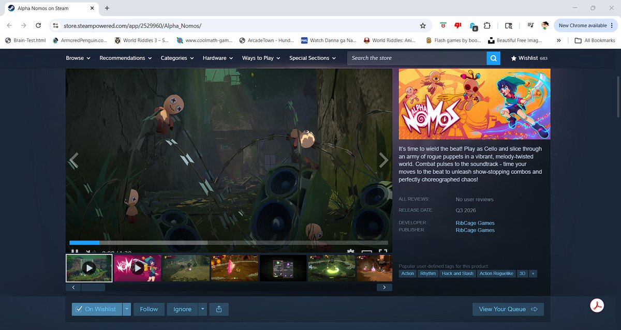Select first trailer thumbnail with play icon
Screen dimensions: 621x330
[x=89, y=267]
